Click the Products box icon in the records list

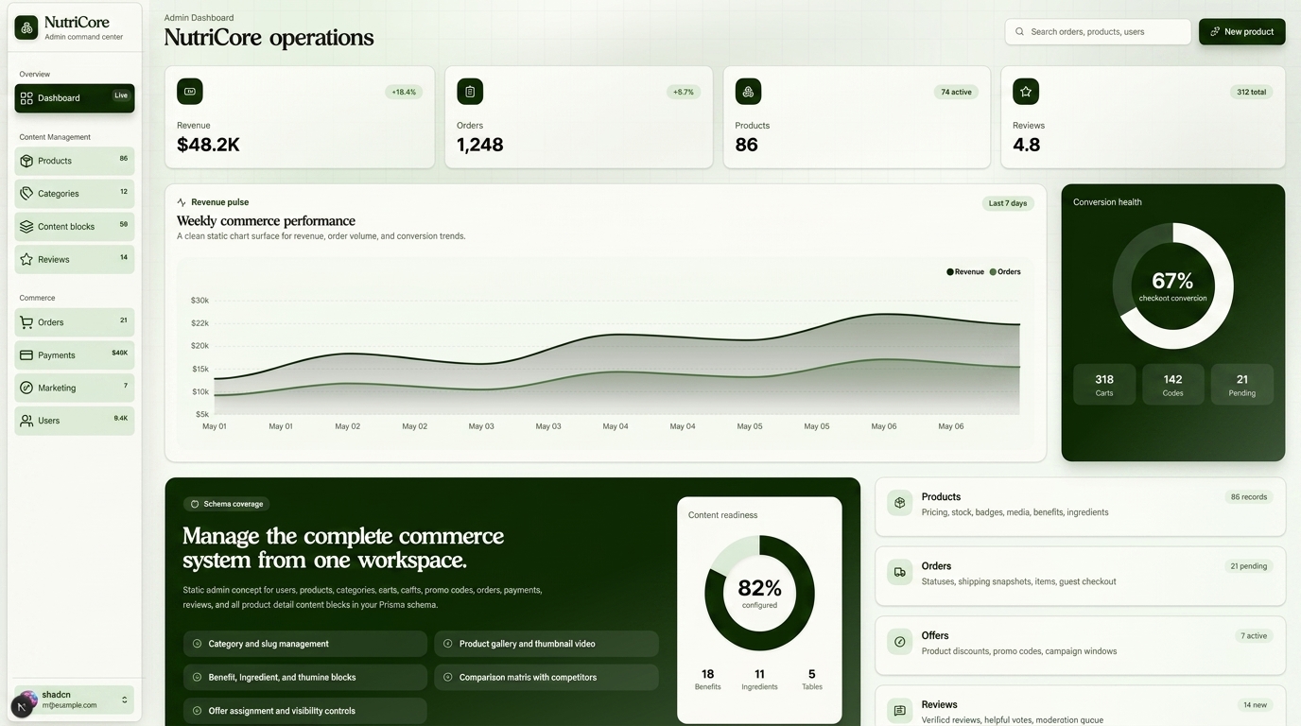899,503
